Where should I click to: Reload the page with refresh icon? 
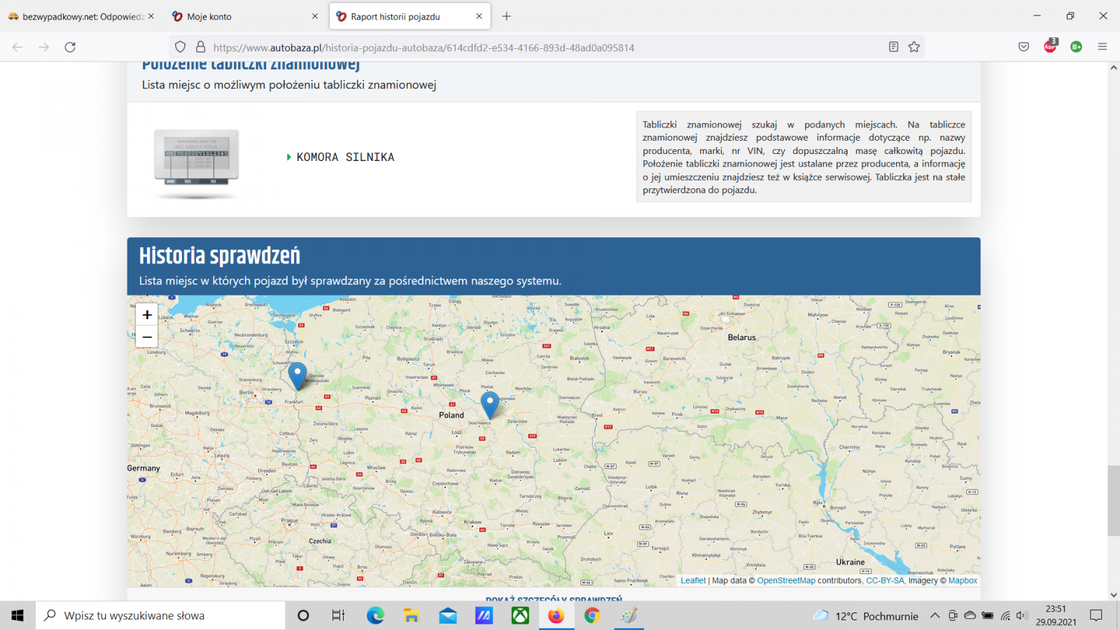click(70, 47)
